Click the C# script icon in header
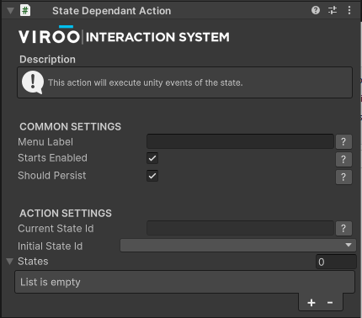The image size is (362, 318). (25, 11)
